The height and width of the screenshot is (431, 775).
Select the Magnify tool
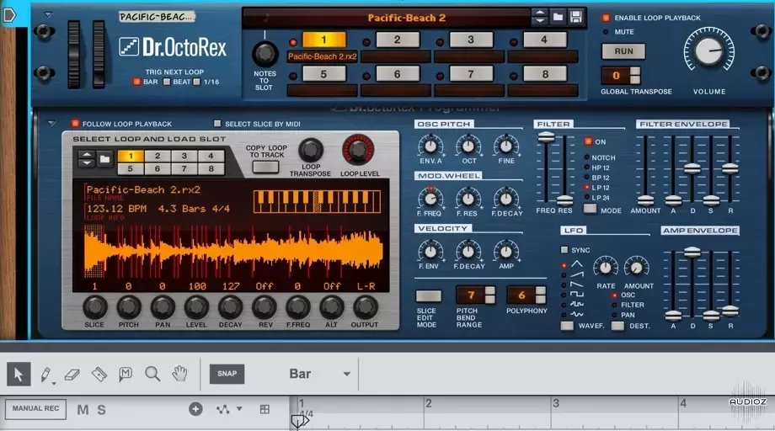pos(152,374)
